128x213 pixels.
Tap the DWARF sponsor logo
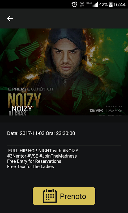pyautogui.click(x=114, y=110)
